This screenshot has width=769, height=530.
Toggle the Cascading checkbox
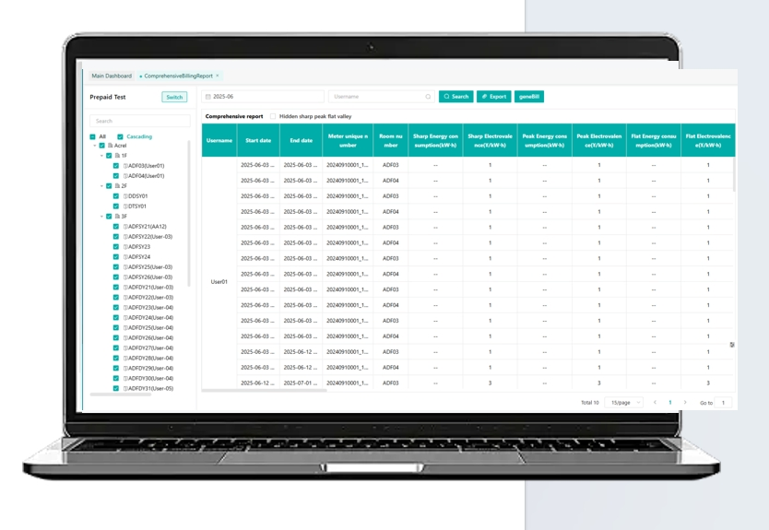(120, 136)
